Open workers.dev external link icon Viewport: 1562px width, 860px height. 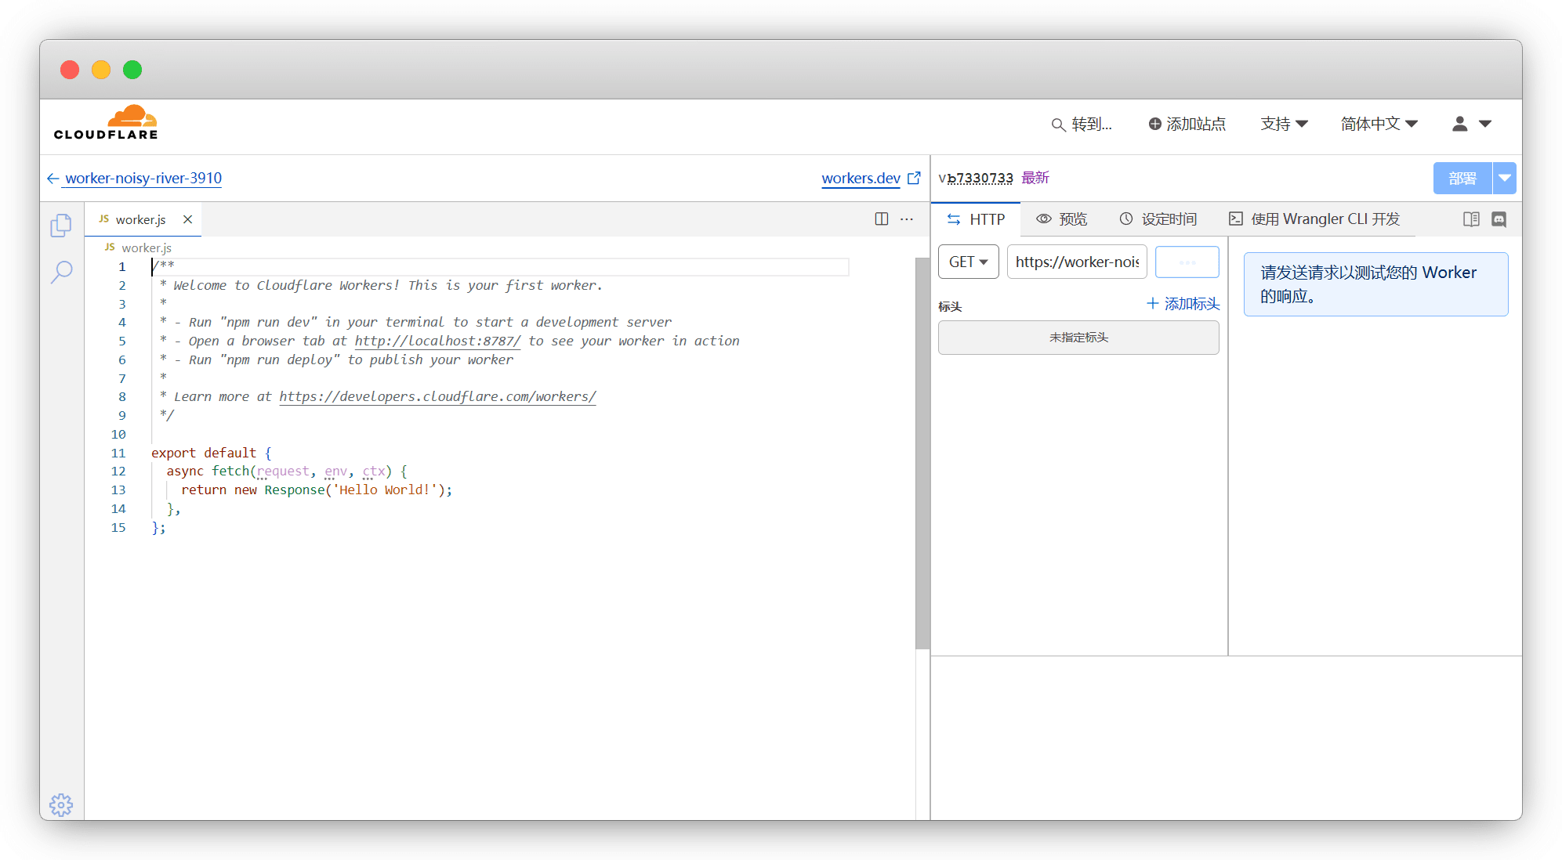pyautogui.click(x=914, y=178)
